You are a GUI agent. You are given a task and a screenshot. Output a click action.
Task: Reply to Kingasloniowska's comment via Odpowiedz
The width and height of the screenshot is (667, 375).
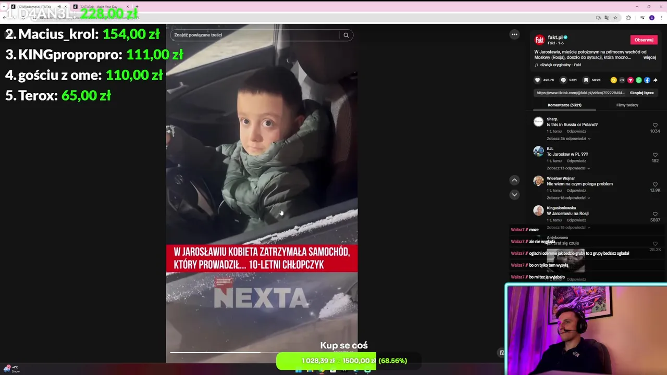pyautogui.click(x=576, y=220)
